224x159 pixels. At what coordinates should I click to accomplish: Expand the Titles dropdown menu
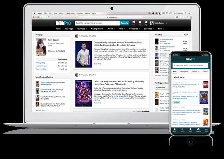(122, 29)
